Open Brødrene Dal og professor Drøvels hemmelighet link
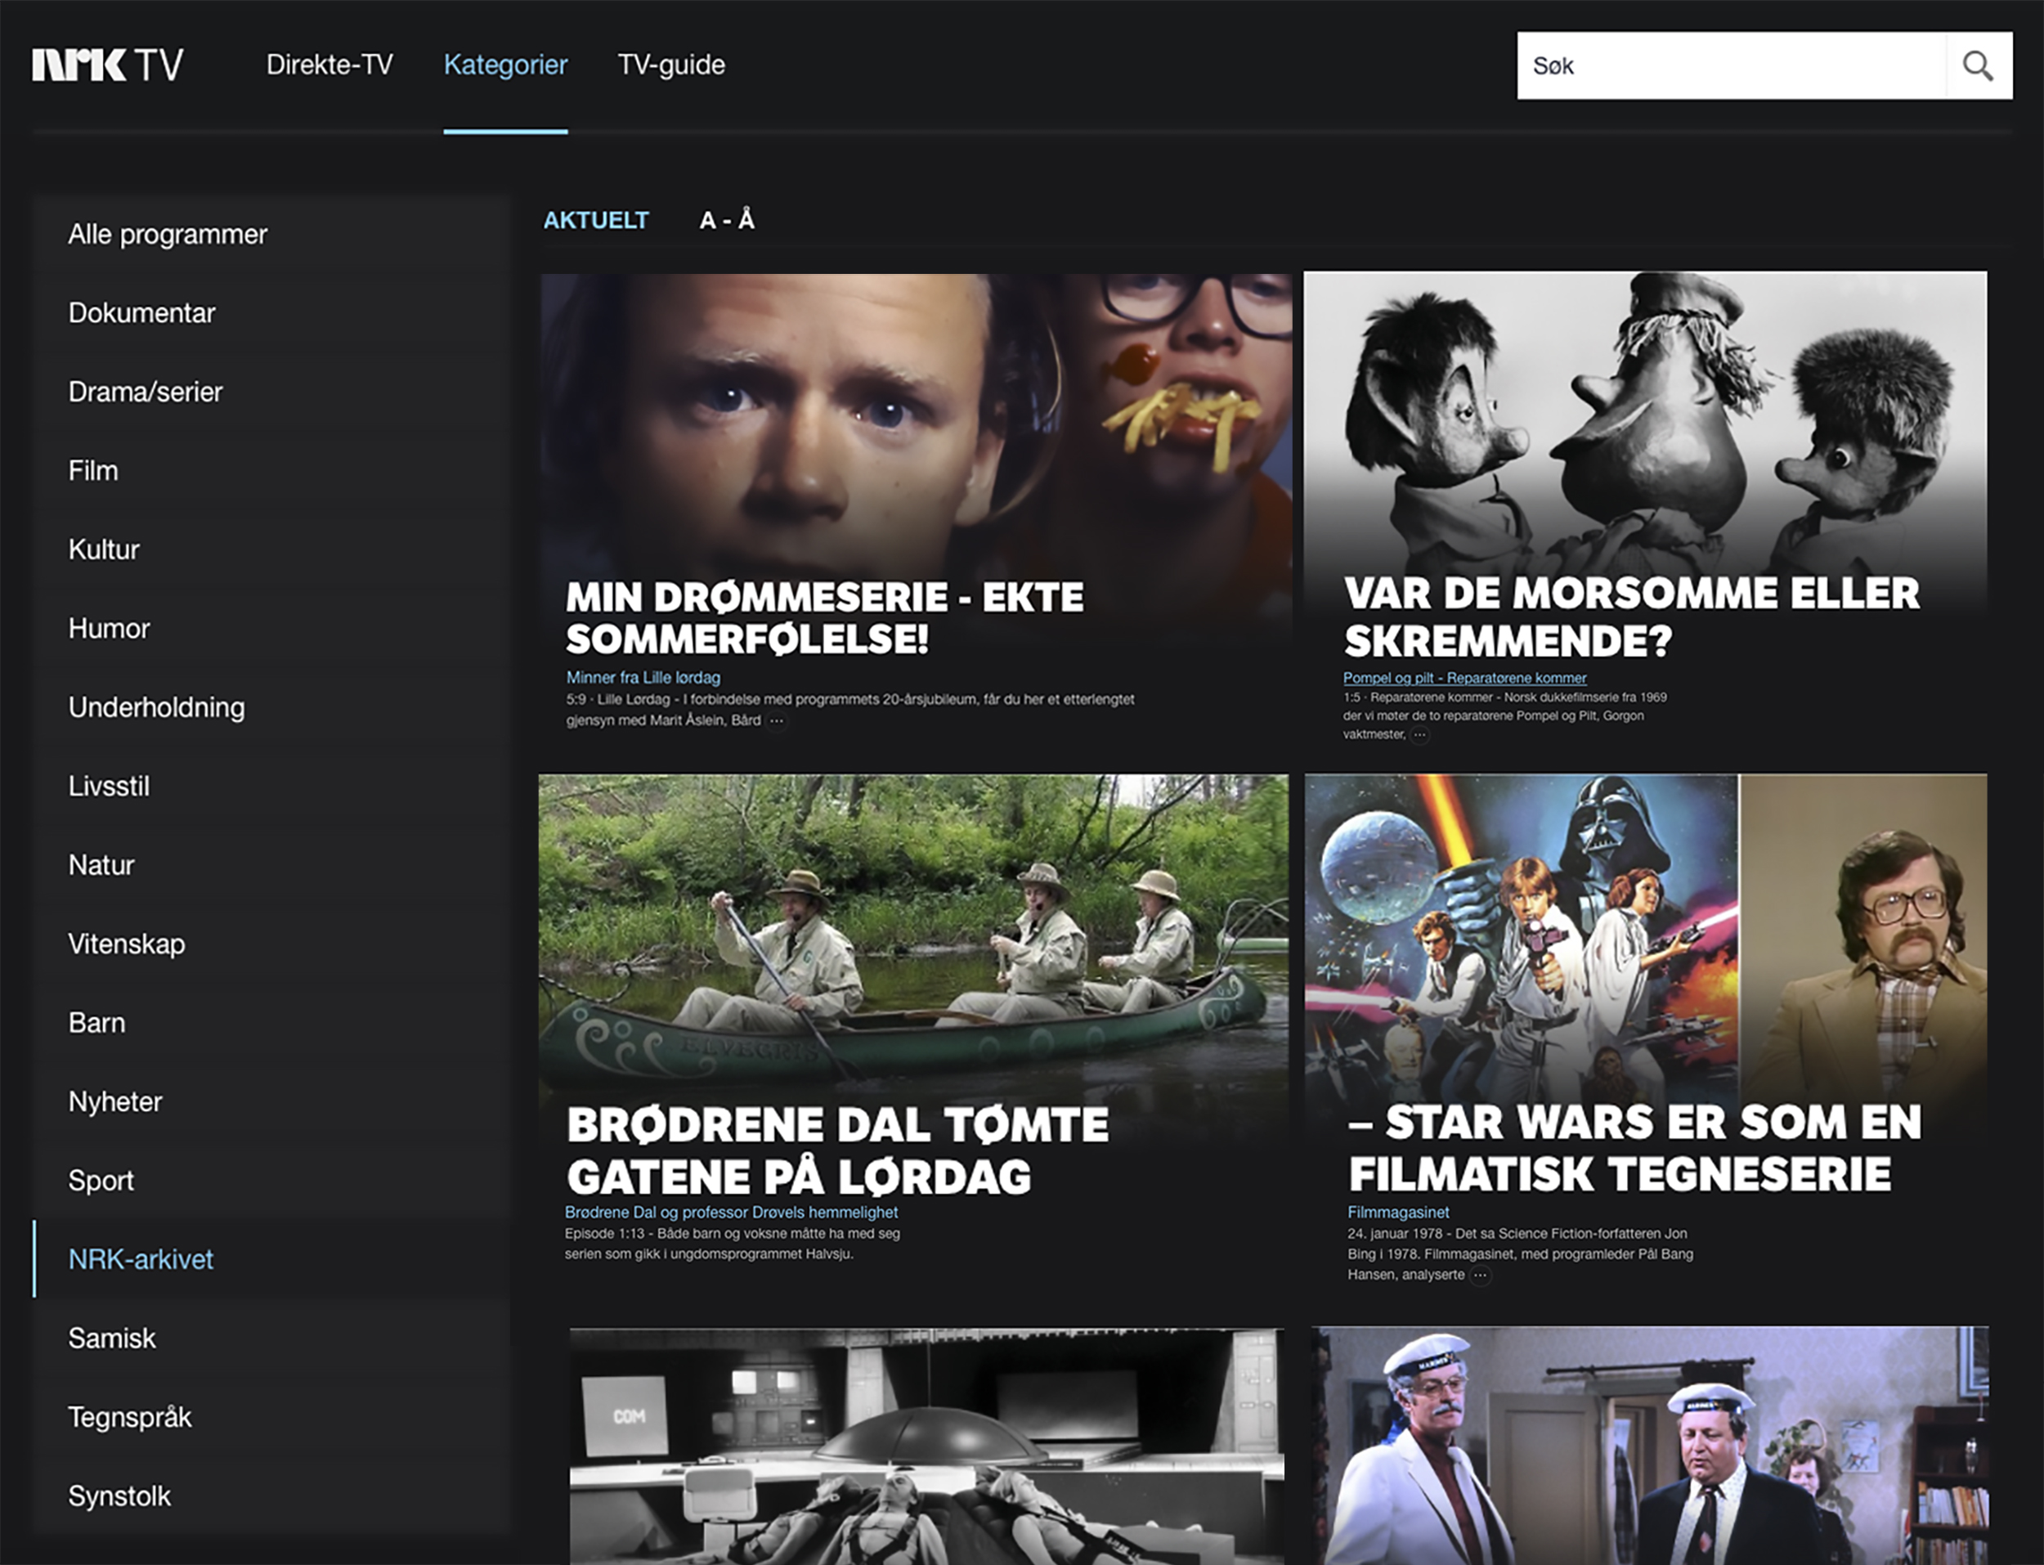 click(x=731, y=1212)
